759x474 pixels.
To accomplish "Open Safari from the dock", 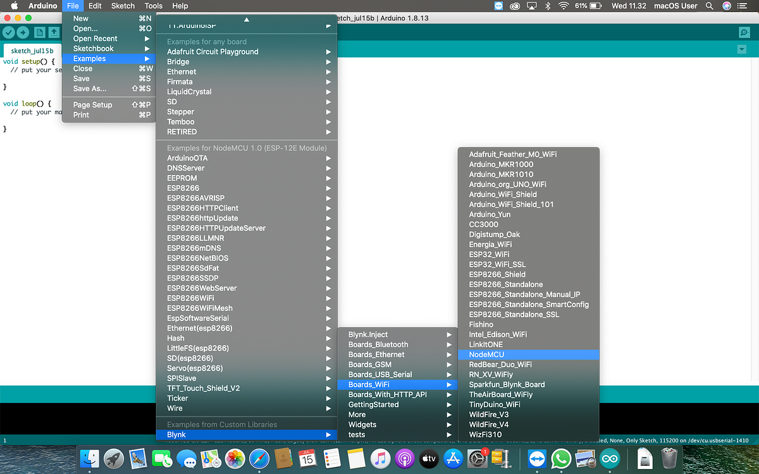I will [259, 458].
